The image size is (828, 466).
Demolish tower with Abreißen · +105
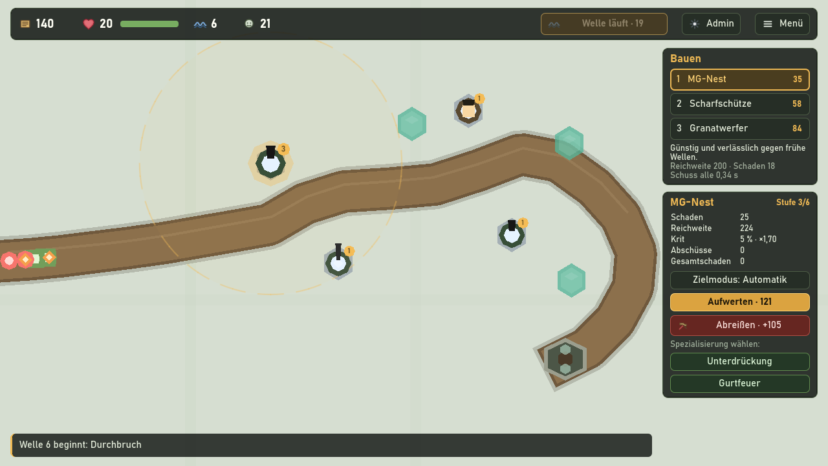click(740, 326)
